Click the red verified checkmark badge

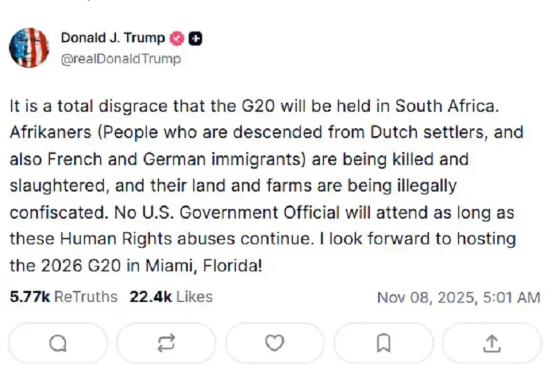[178, 39]
